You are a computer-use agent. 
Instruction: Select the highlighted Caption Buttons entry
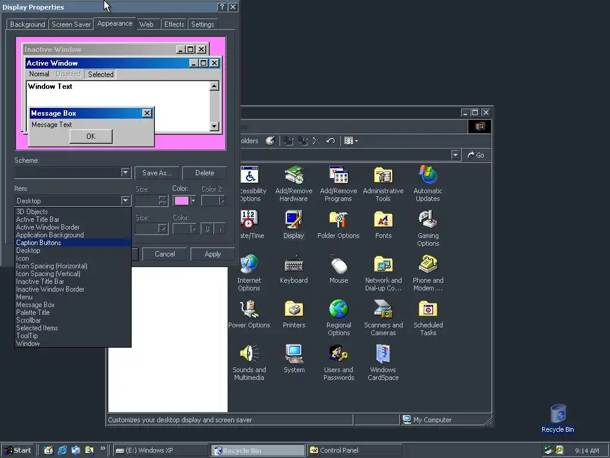[73, 243]
